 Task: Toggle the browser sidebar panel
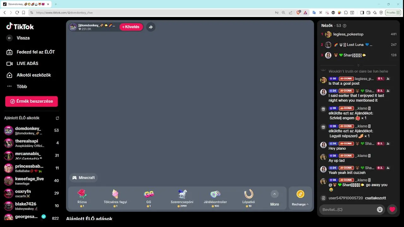(x=362, y=13)
